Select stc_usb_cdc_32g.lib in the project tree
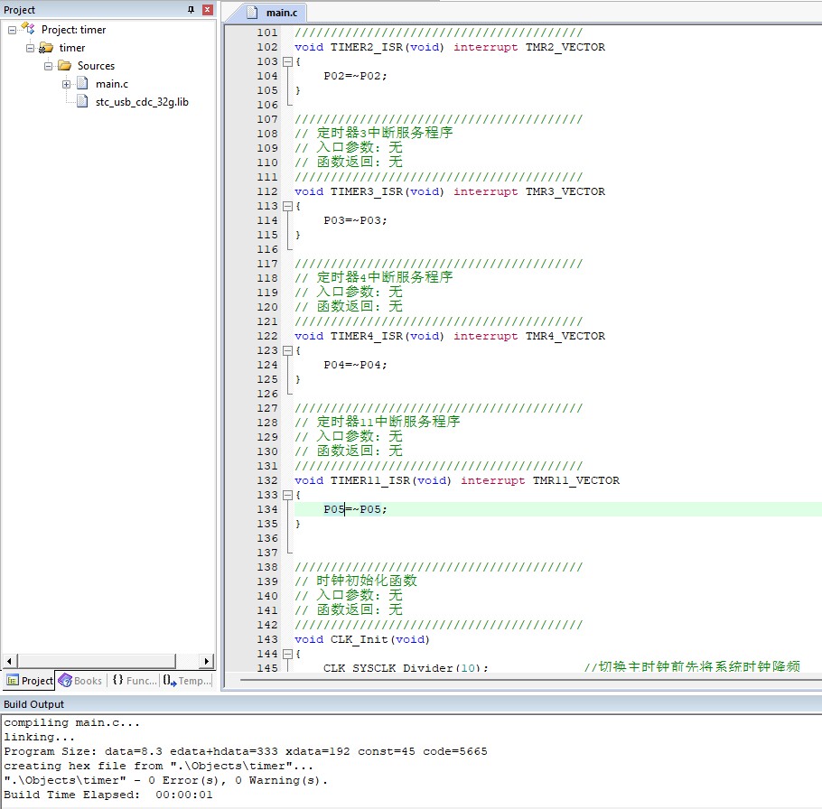Image resolution: width=822 pixels, height=809 pixels. [142, 102]
